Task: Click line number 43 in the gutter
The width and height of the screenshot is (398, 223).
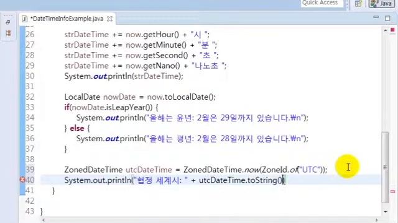Action: click(30, 211)
